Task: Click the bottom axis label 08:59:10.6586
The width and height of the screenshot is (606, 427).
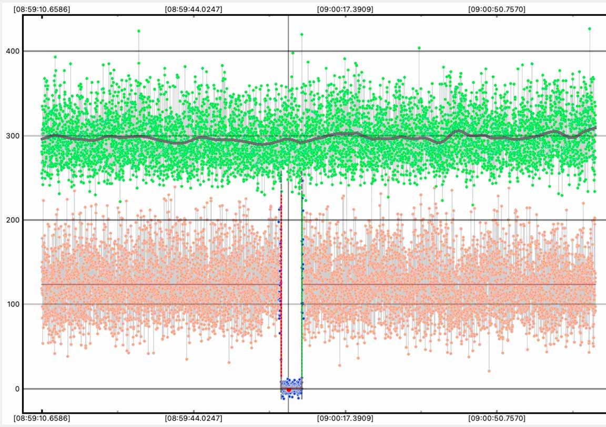Action: coord(42,418)
